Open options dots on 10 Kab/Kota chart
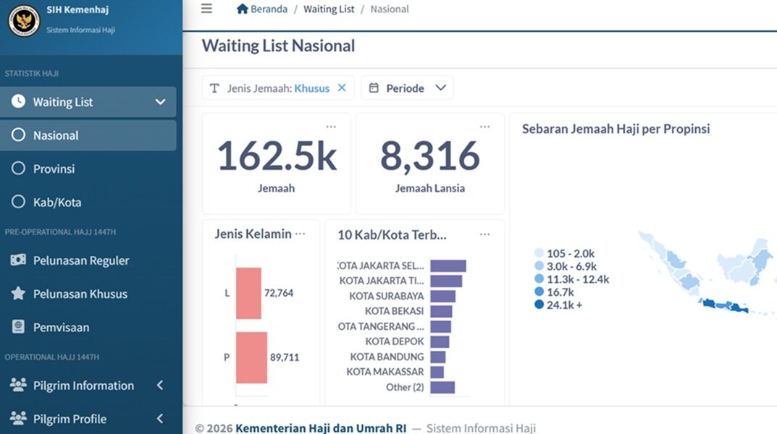Viewport: 777px width, 434px height. 484,234
